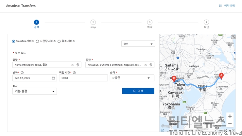Click the 필수 필드 required note
The width and height of the screenshot is (242, 136).
pos(19,53)
